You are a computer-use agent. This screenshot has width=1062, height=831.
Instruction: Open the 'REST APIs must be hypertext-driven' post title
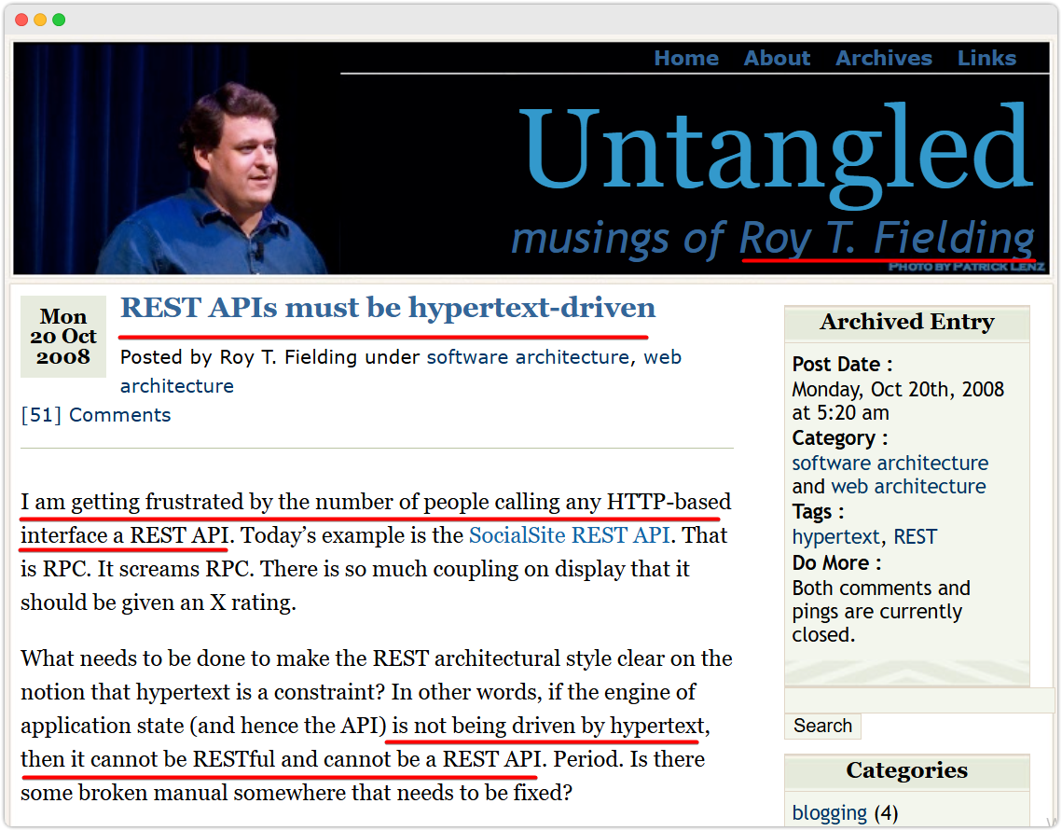[388, 308]
